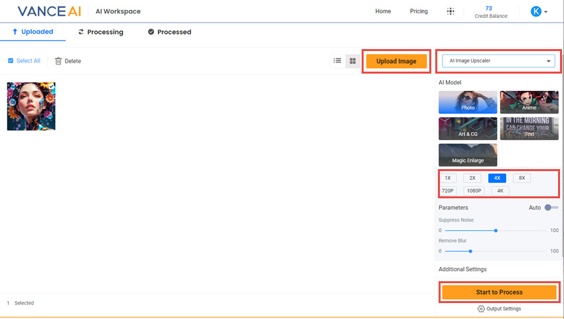Enable the Auto parameters switch
This screenshot has height=319, width=564.
[551, 208]
